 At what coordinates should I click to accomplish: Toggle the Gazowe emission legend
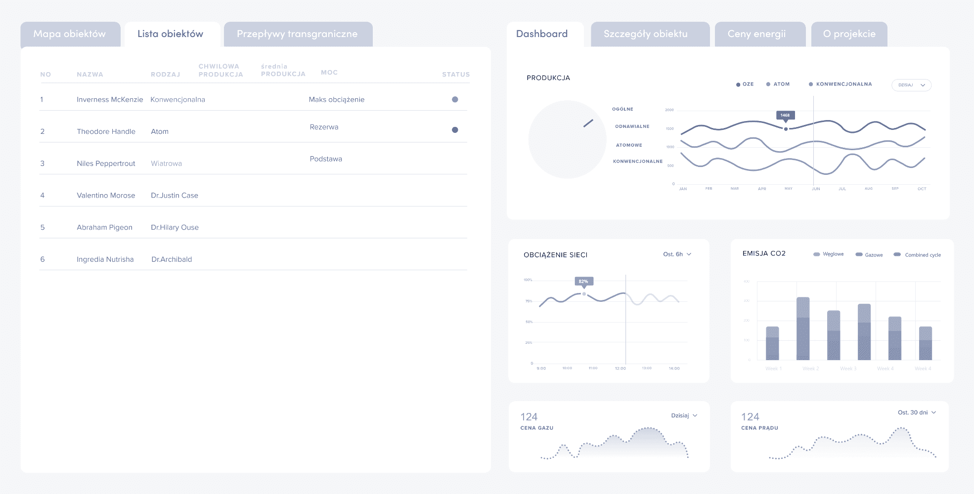point(869,255)
